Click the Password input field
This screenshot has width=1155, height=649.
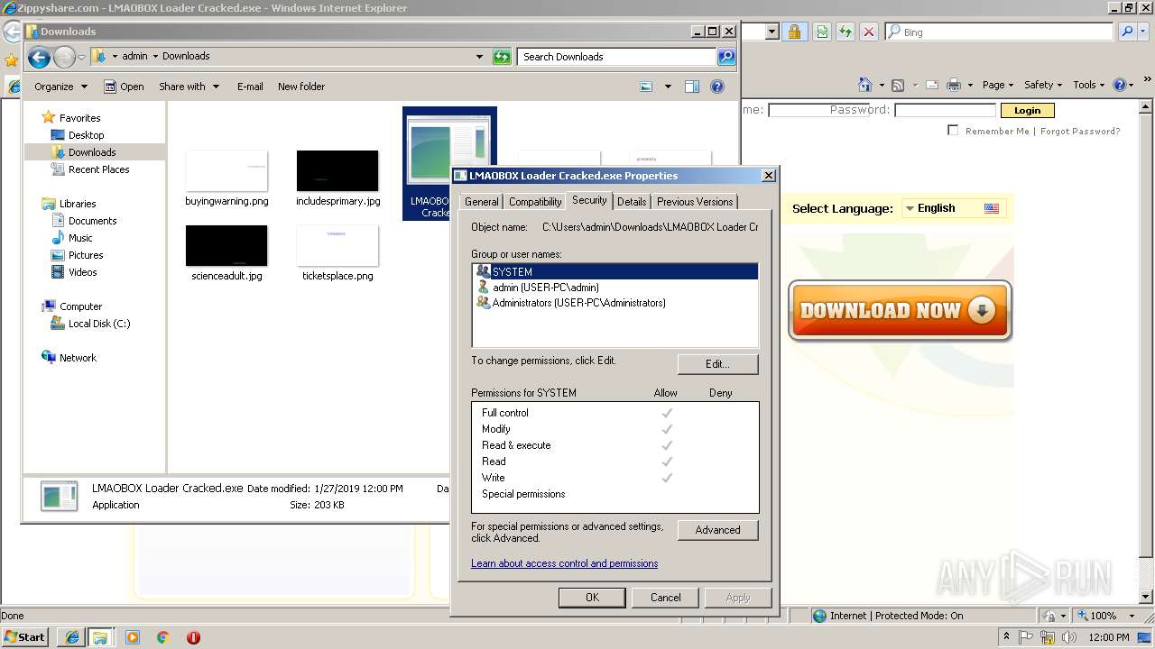pyautogui.click(x=945, y=110)
